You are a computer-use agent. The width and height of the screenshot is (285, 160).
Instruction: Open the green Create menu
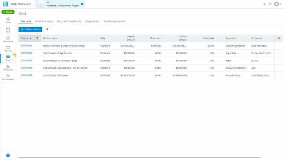pos(8,12)
